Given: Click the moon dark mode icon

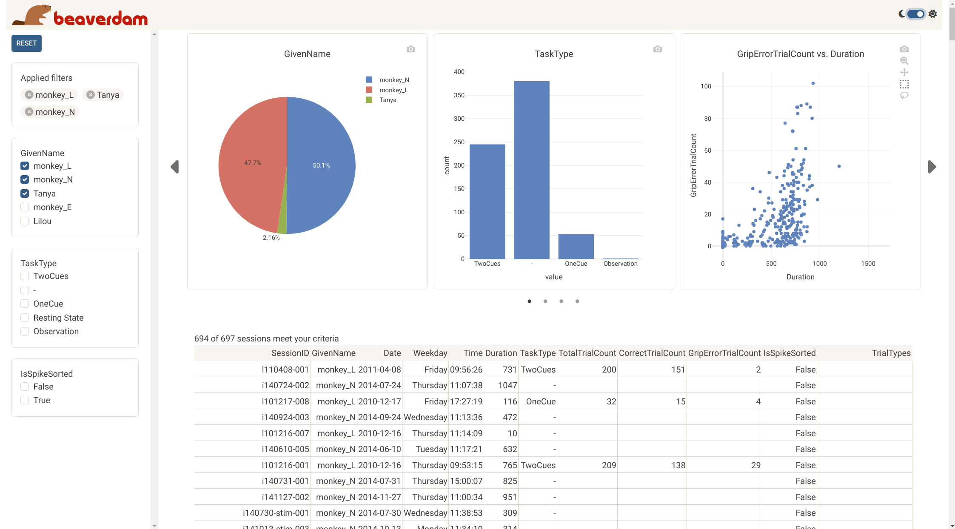Looking at the screenshot, I should click(x=901, y=14).
